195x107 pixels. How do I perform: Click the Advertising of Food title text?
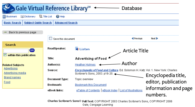click(x=91, y=59)
